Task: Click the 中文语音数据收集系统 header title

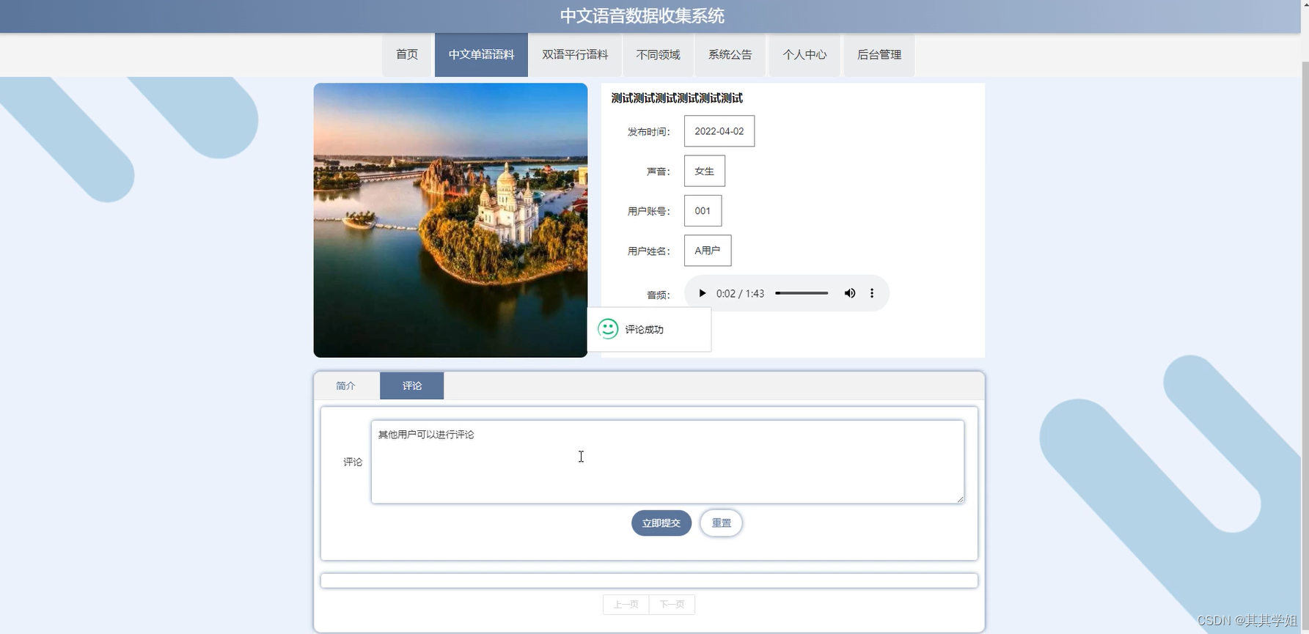Action: click(642, 16)
